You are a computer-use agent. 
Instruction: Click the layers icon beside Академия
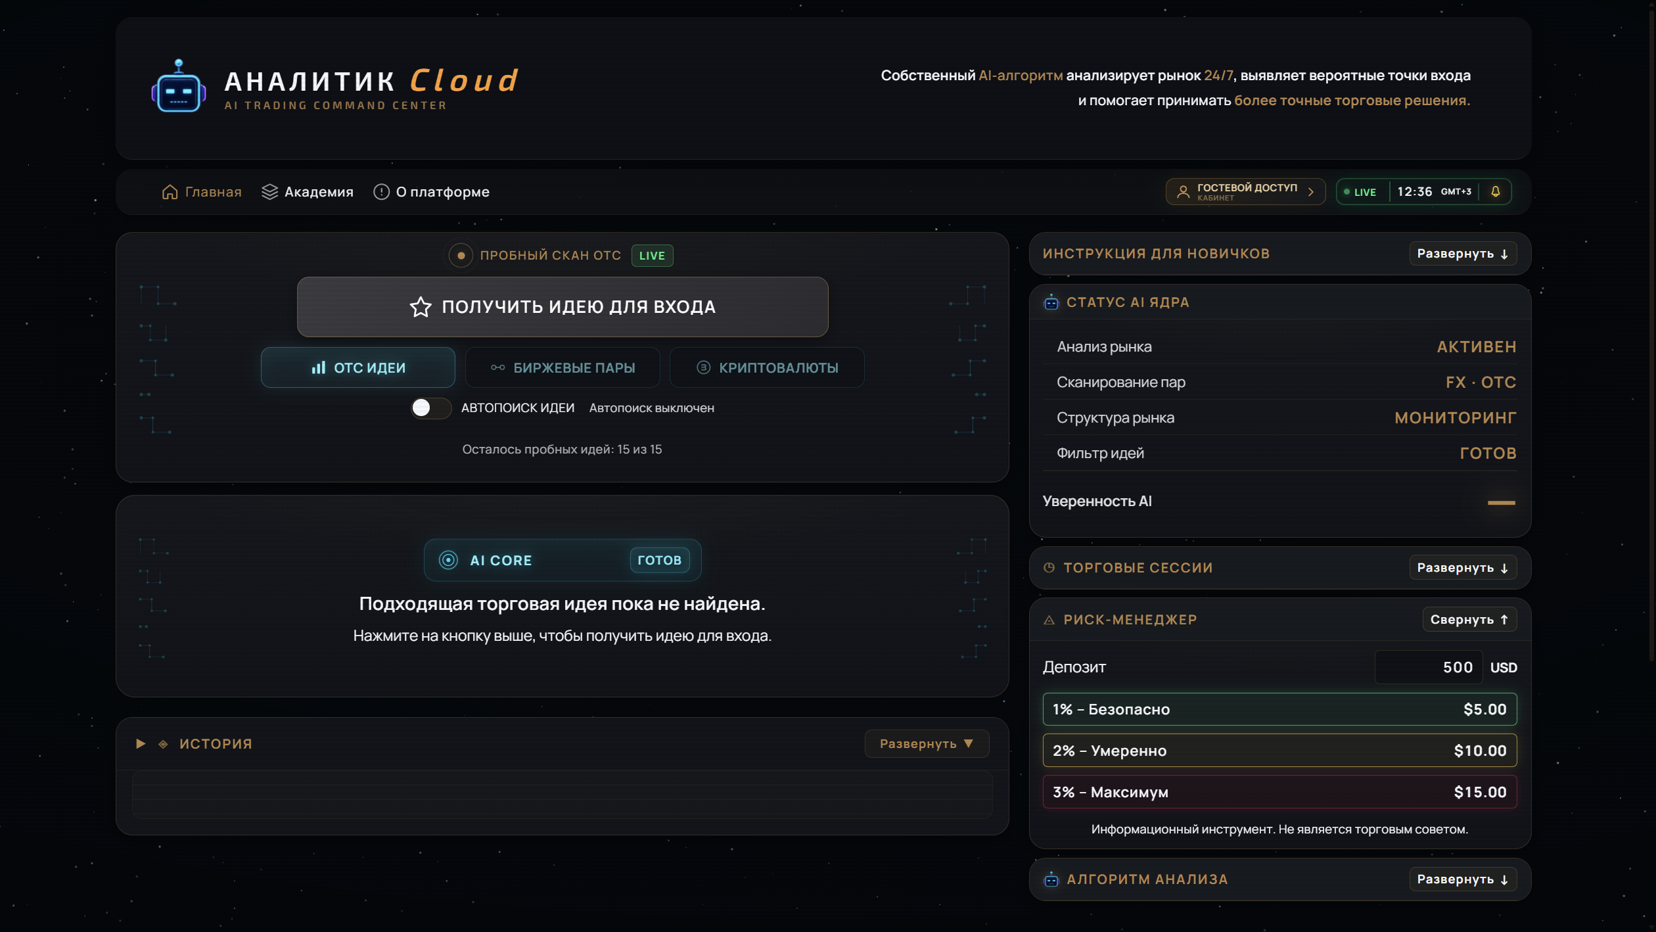click(x=269, y=192)
